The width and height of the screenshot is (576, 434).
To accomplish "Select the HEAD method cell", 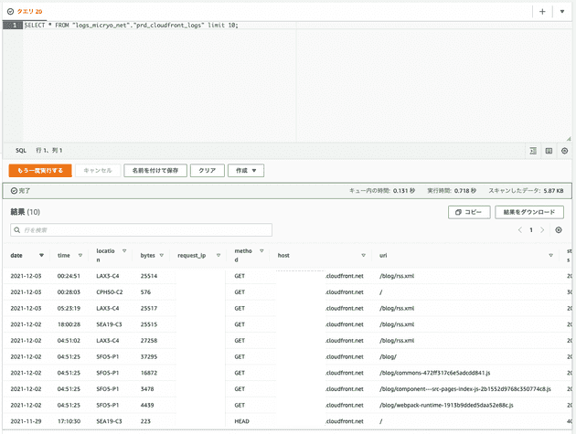I will coord(241,421).
